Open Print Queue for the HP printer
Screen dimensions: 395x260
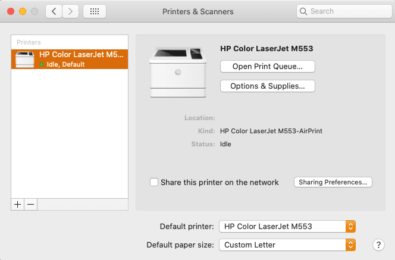(267, 66)
